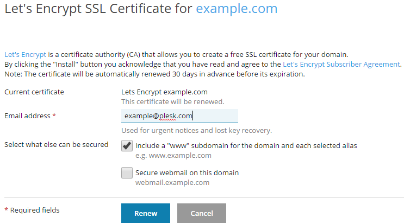
Task: Click the 'Used for urgent notices' hint text
Action: pyautogui.click(x=196, y=131)
